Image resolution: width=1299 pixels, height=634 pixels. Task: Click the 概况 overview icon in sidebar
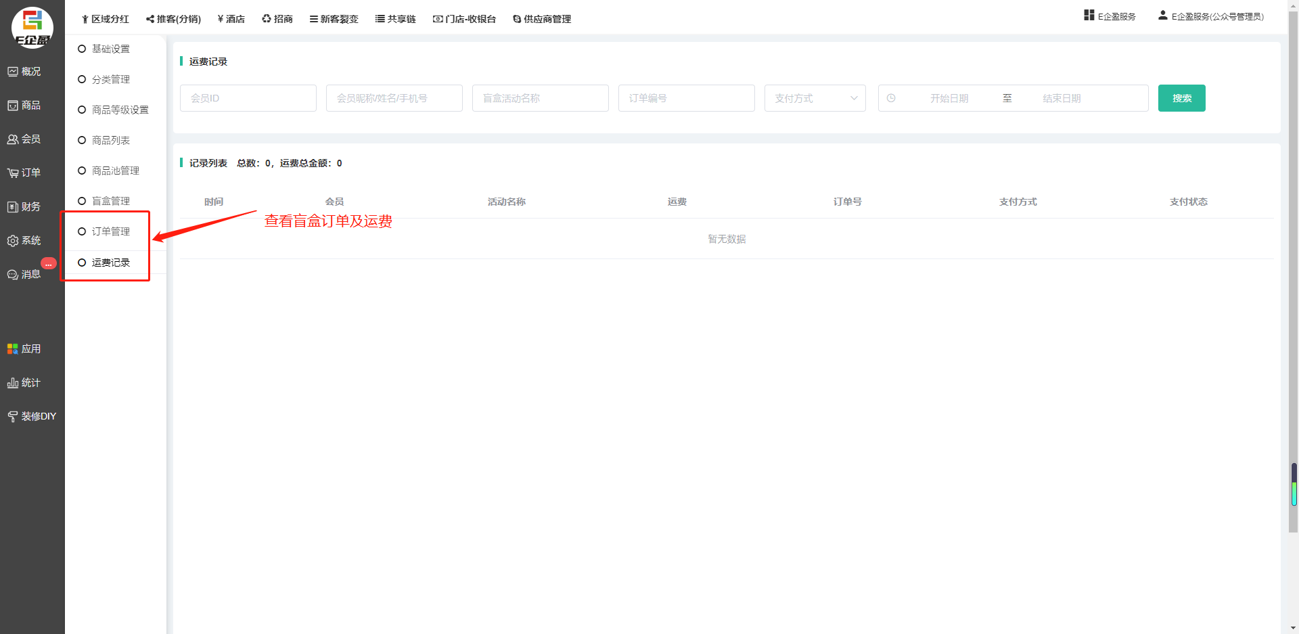(x=13, y=72)
